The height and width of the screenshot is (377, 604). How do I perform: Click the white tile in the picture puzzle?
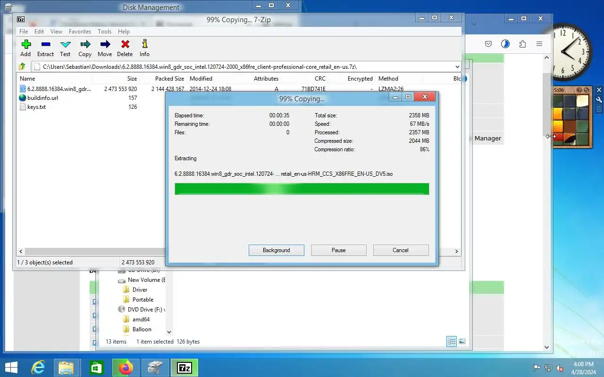point(582,101)
